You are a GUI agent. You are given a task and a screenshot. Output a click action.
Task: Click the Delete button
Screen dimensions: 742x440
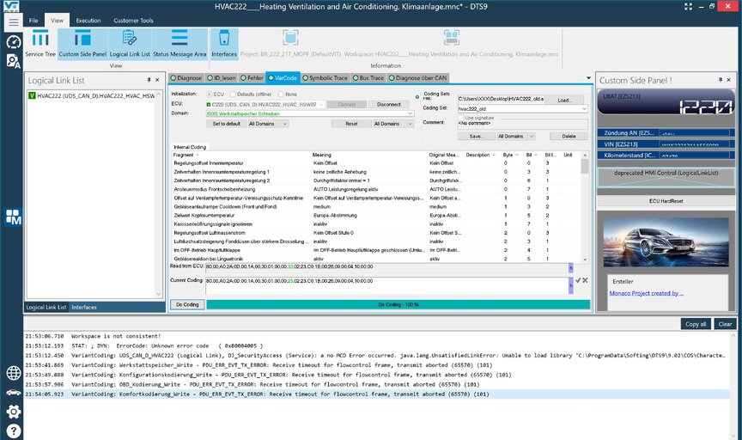coord(569,137)
